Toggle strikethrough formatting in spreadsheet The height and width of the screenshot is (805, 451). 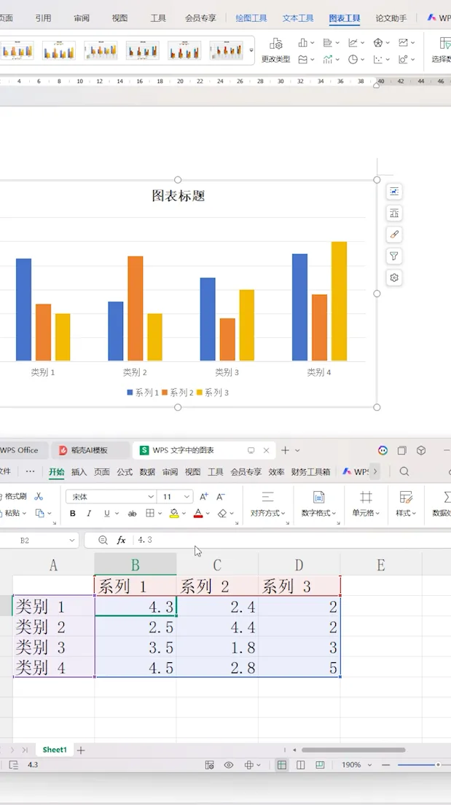(x=132, y=514)
